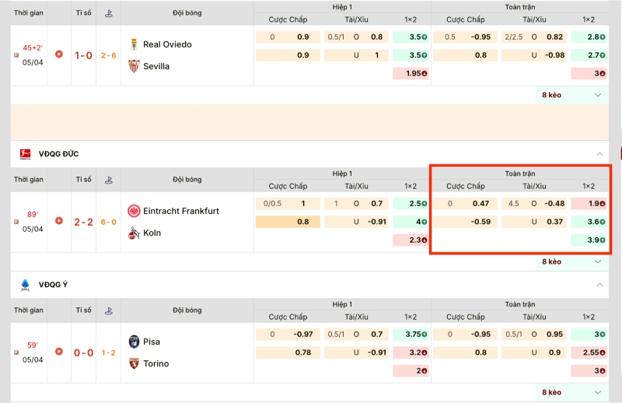Viewport: 622px width, 403px height.
Task: Click the 2-2 score of Frankfurt match
Action: tap(84, 222)
